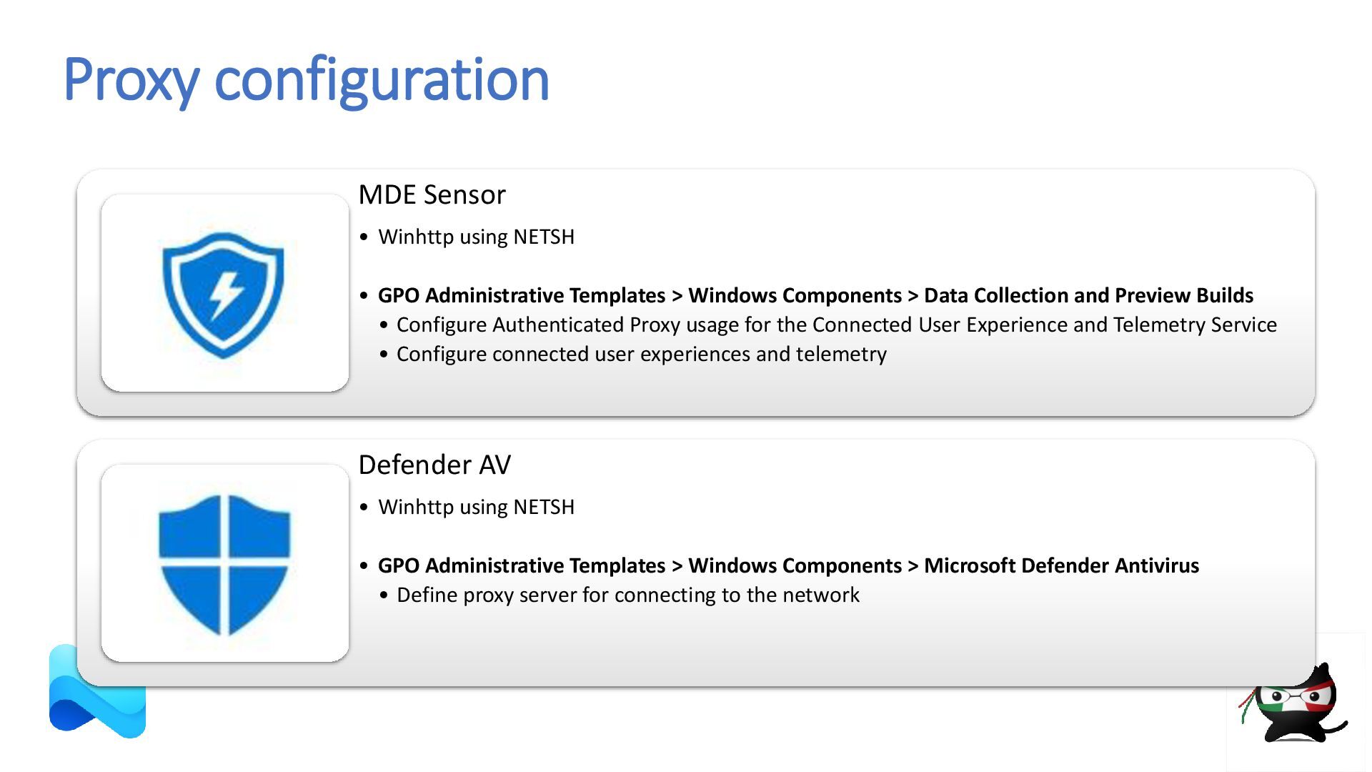The height and width of the screenshot is (772, 1372).
Task: Click "GPO Administrative Templates" in MDE Sensor card
Action: 522,295
